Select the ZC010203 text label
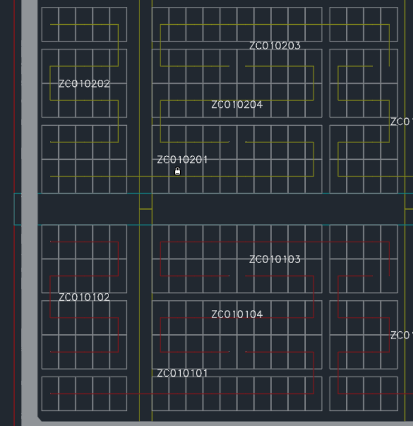 coord(275,46)
